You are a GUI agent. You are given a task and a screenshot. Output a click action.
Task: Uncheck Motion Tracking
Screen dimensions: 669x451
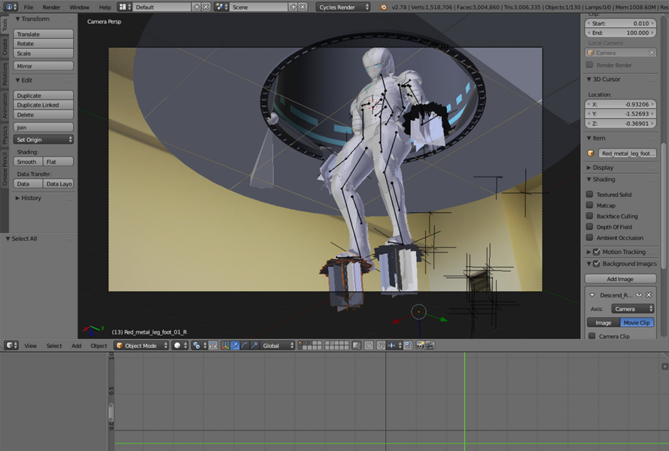pyautogui.click(x=597, y=252)
